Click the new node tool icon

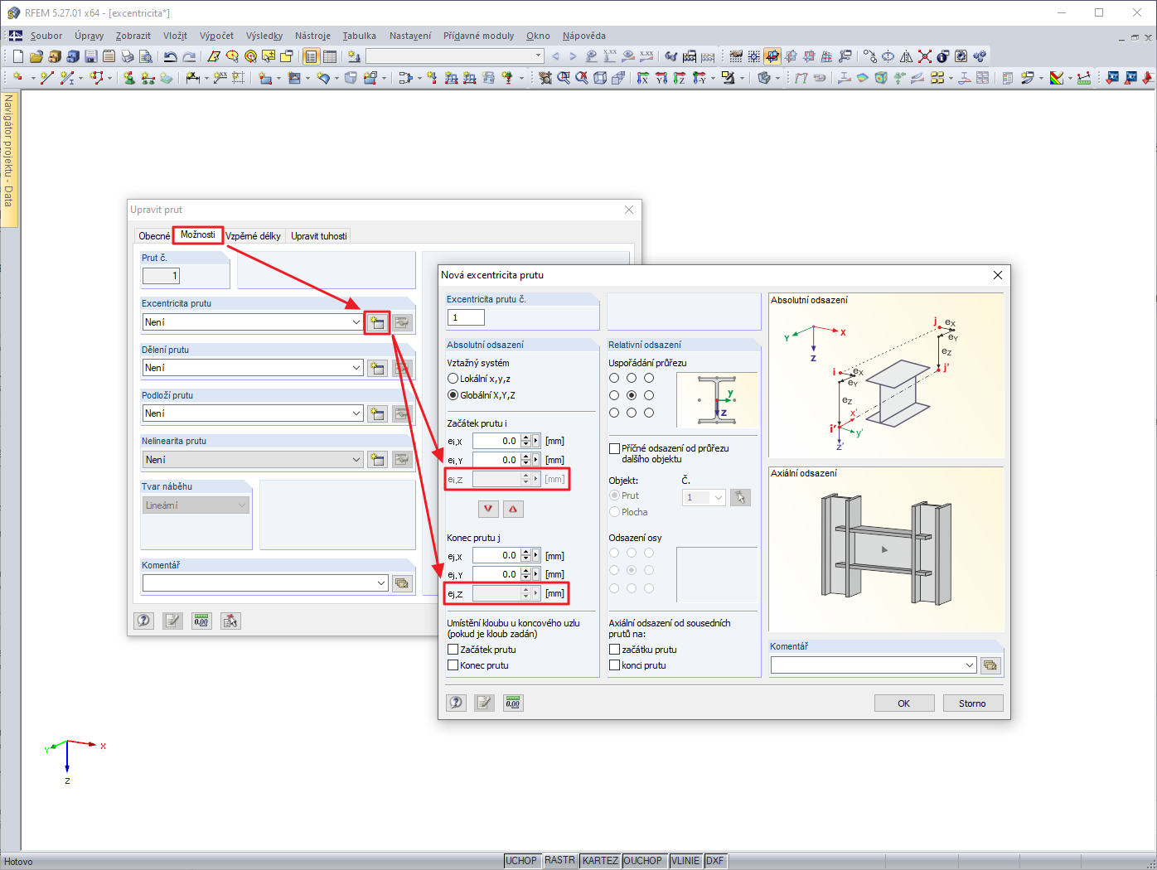pyautogui.click(x=18, y=78)
